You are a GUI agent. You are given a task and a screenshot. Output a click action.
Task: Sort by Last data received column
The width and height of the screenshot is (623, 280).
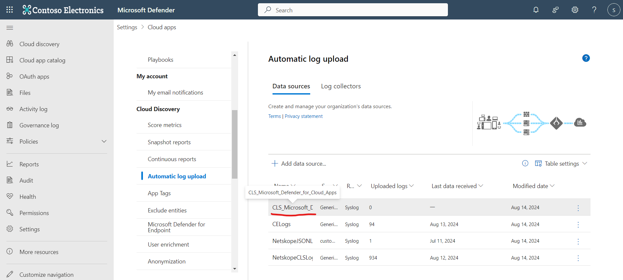coord(457,186)
